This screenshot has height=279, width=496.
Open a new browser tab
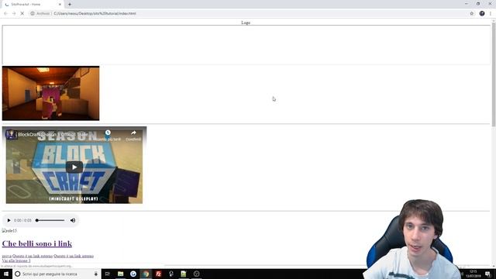click(70, 5)
